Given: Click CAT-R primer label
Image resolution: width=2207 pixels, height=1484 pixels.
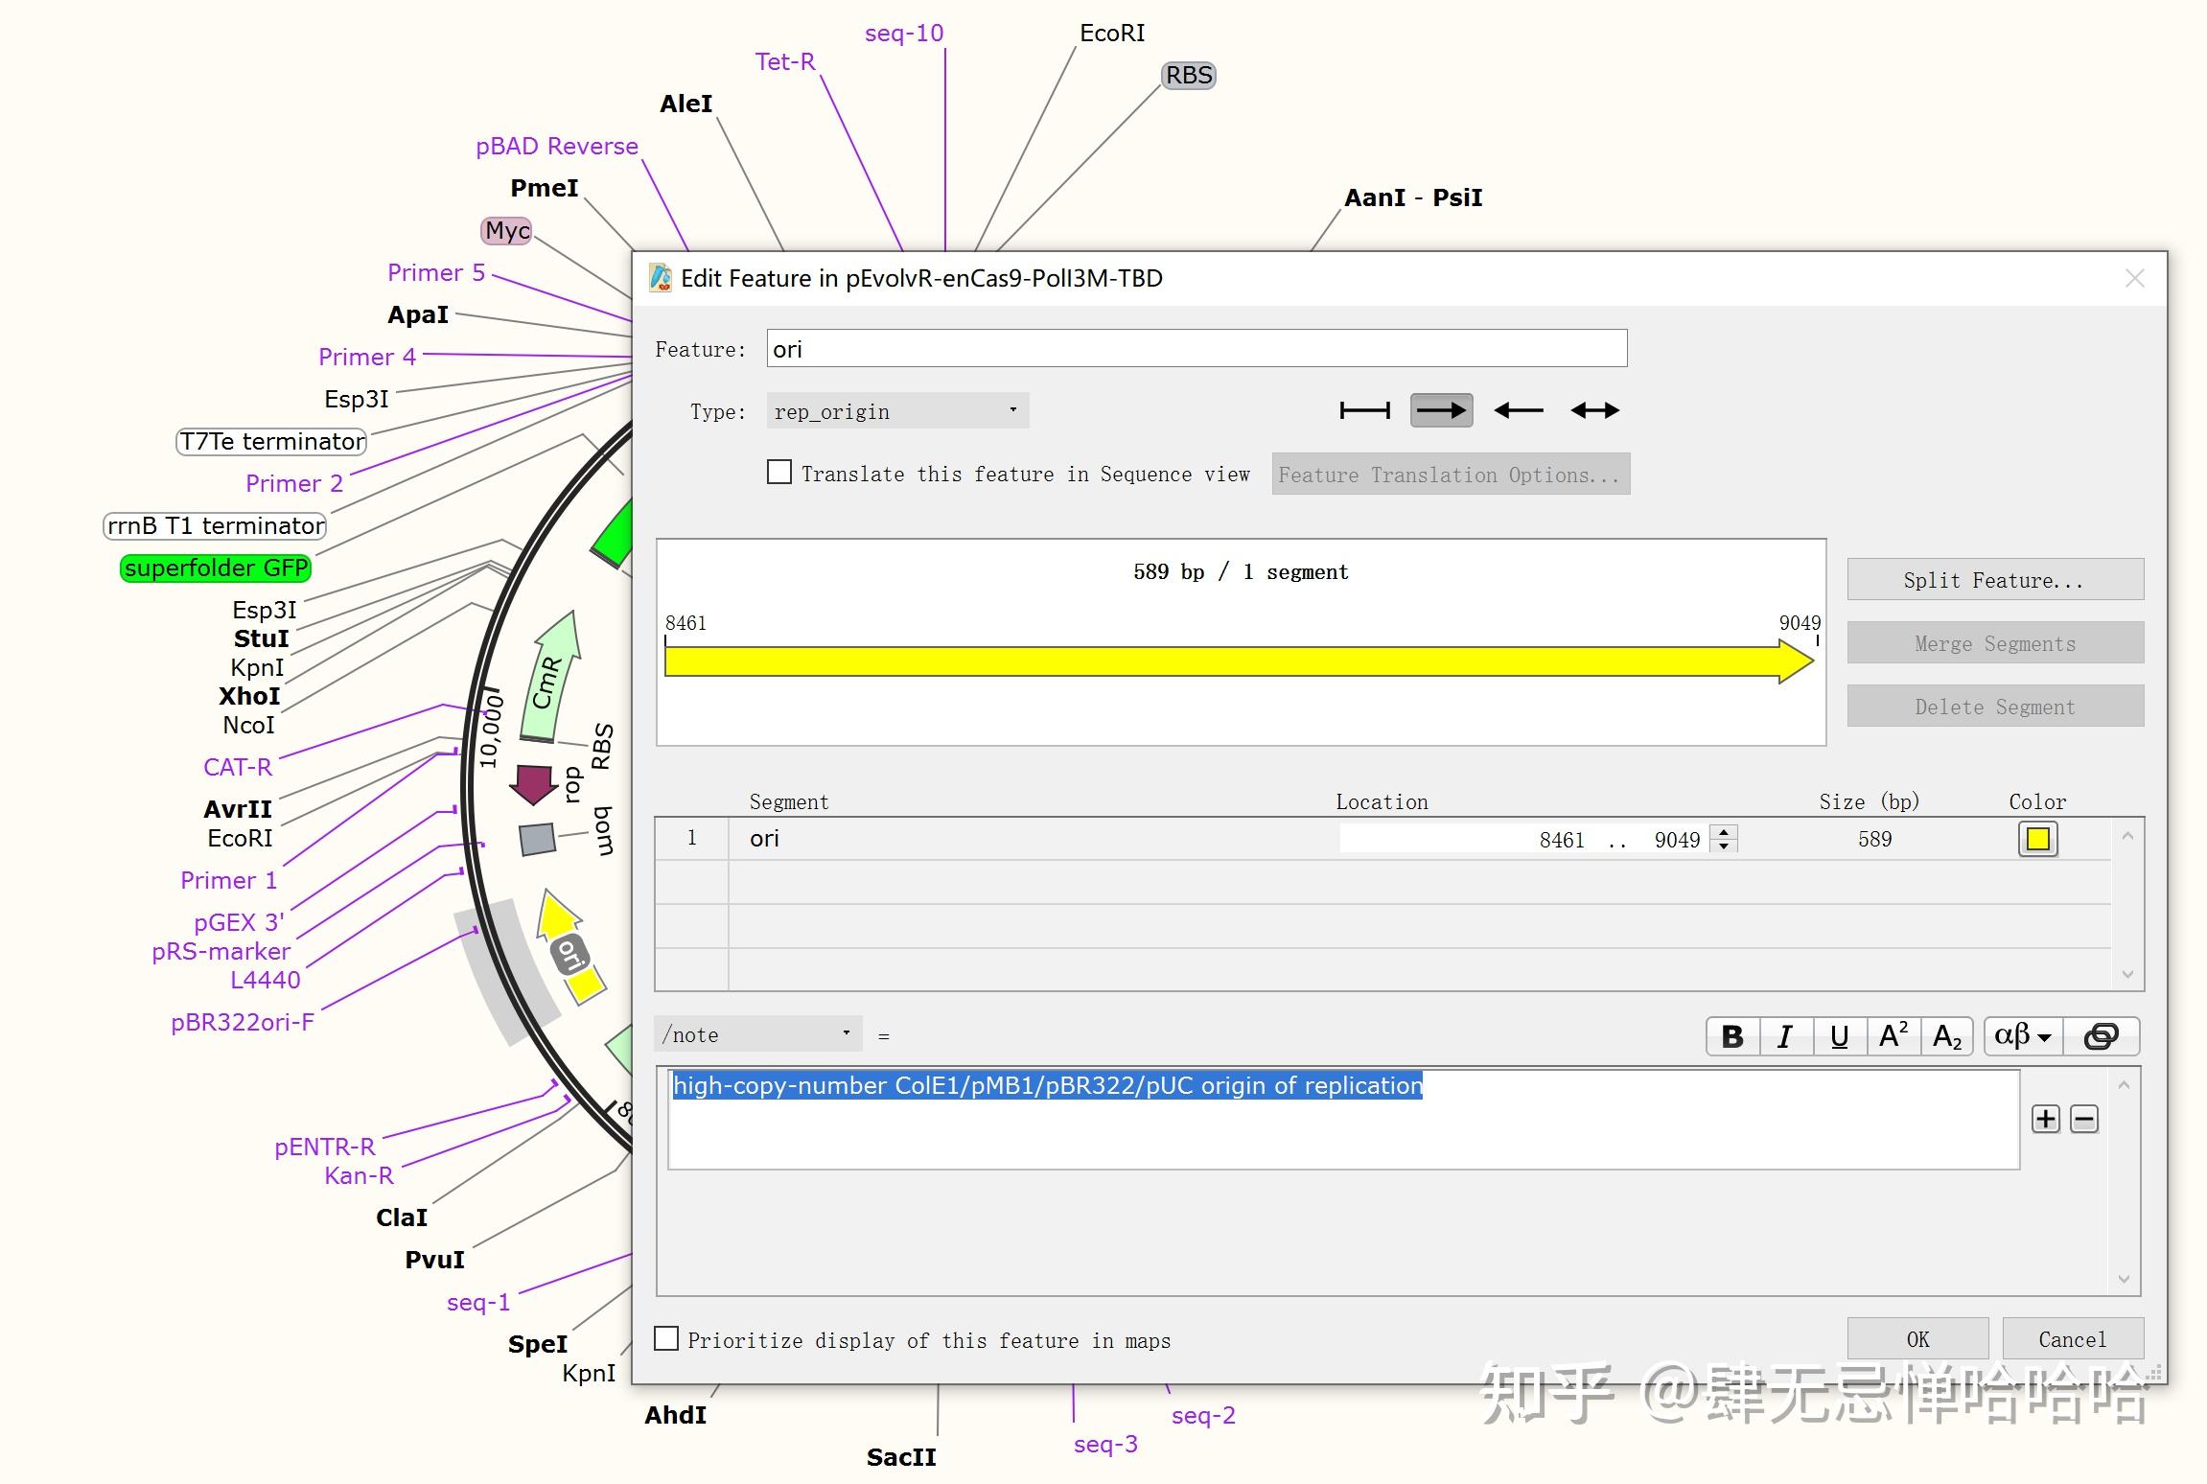Looking at the screenshot, I should coord(238,767).
